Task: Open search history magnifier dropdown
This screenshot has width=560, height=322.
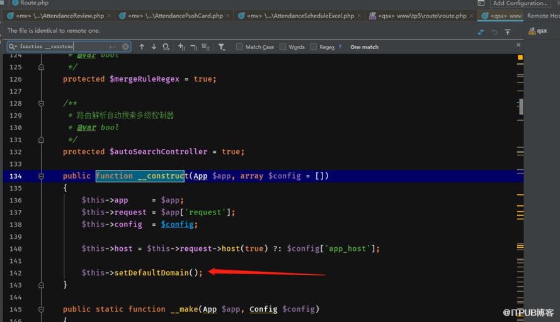Action: [13, 47]
